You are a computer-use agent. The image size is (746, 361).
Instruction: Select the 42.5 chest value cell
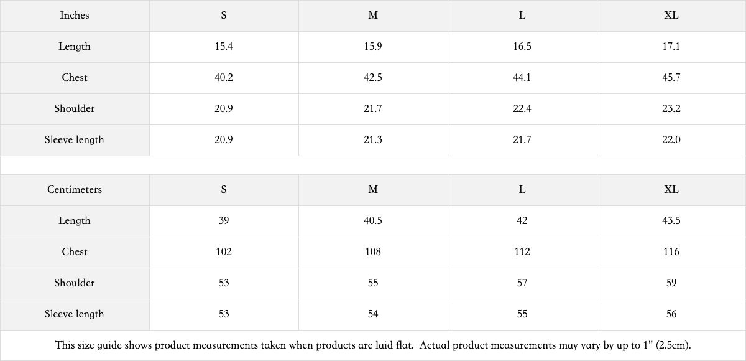click(373, 78)
